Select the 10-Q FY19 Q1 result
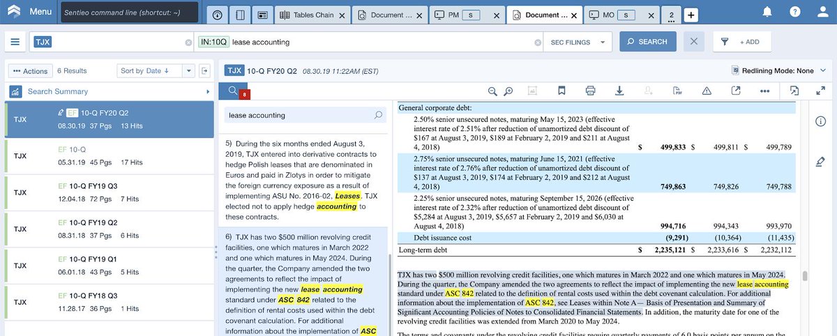 [x=110, y=266]
